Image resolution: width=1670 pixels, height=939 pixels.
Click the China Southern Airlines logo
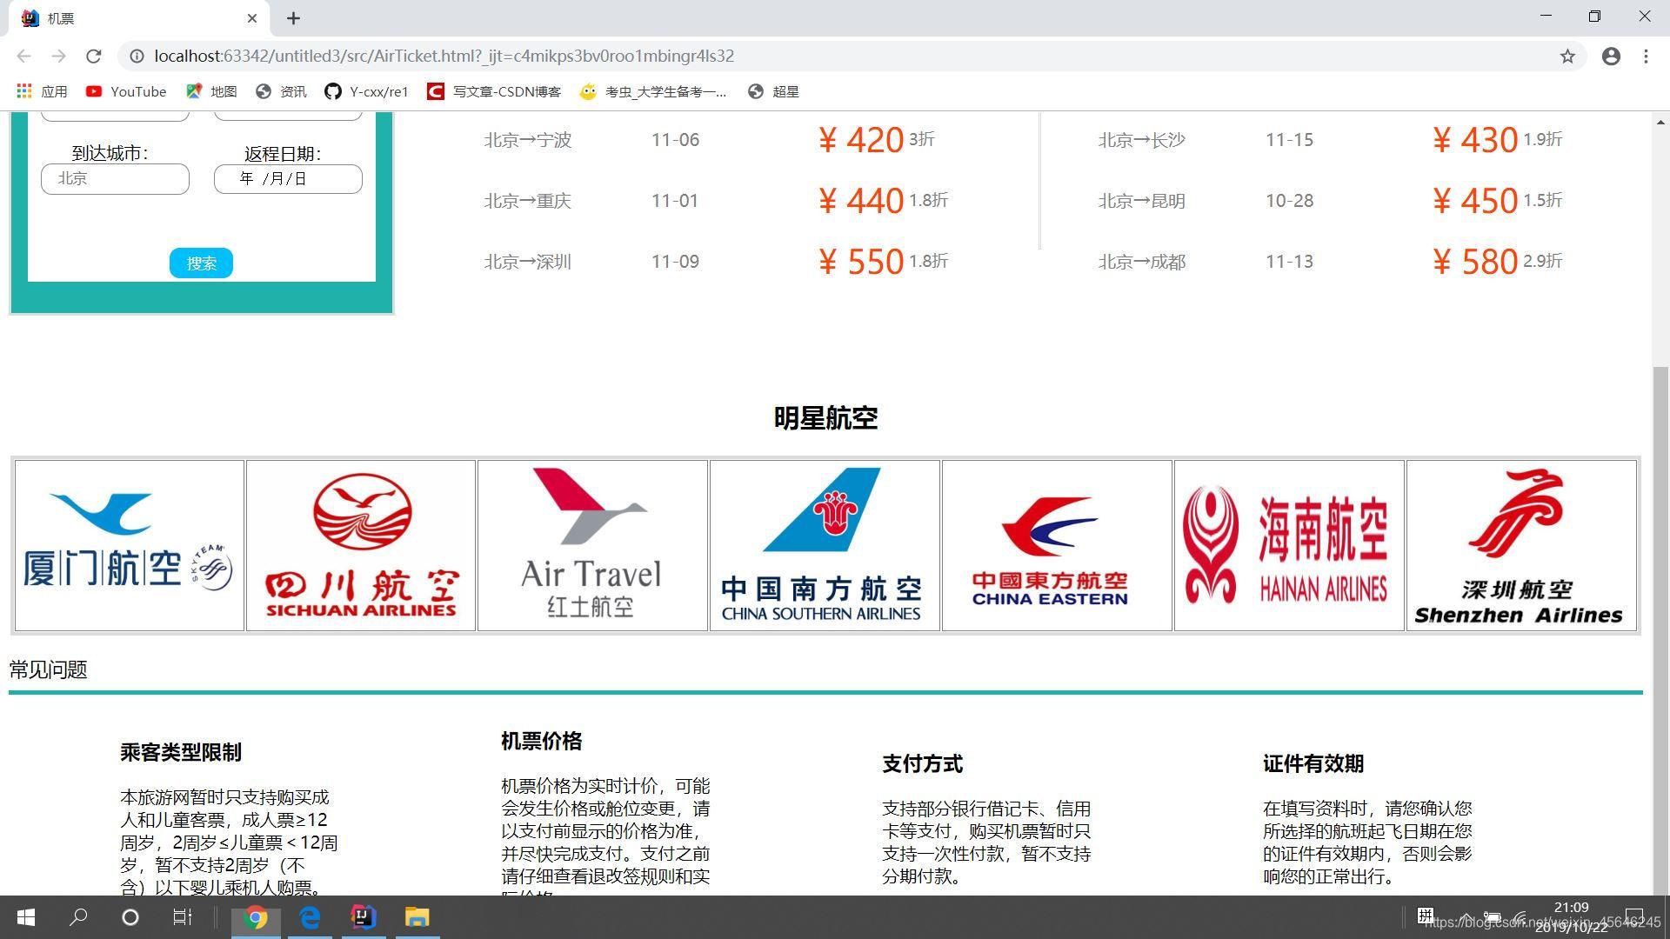coord(825,545)
